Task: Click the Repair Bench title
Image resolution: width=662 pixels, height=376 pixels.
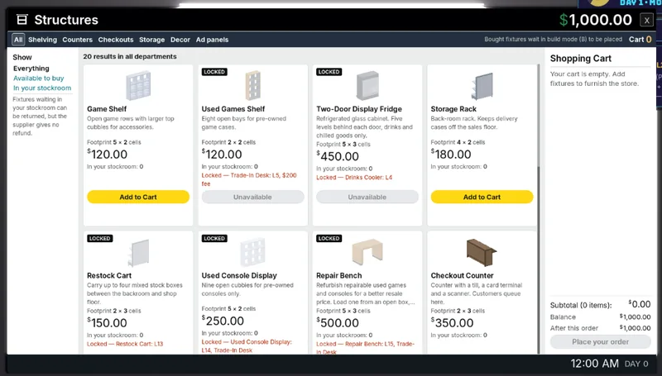Action: (x=339, y=275)
